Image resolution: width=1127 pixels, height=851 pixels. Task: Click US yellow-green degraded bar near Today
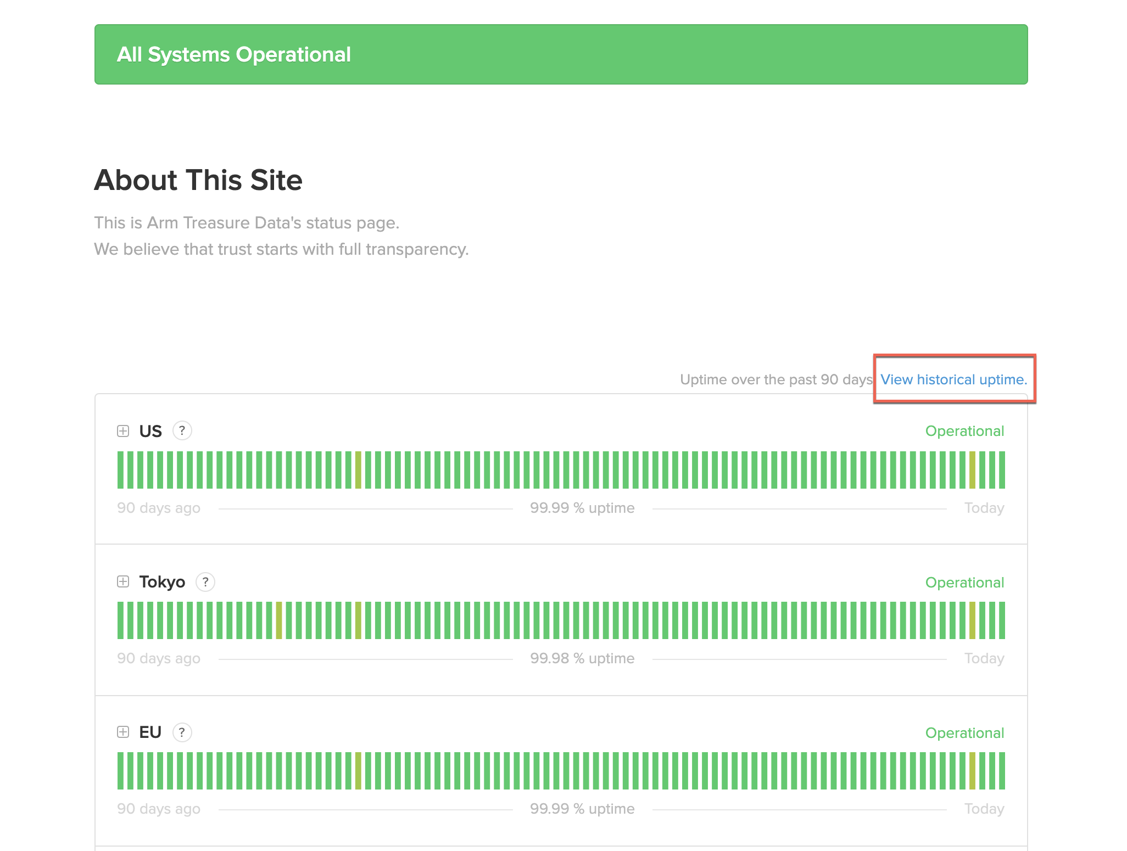972,470
